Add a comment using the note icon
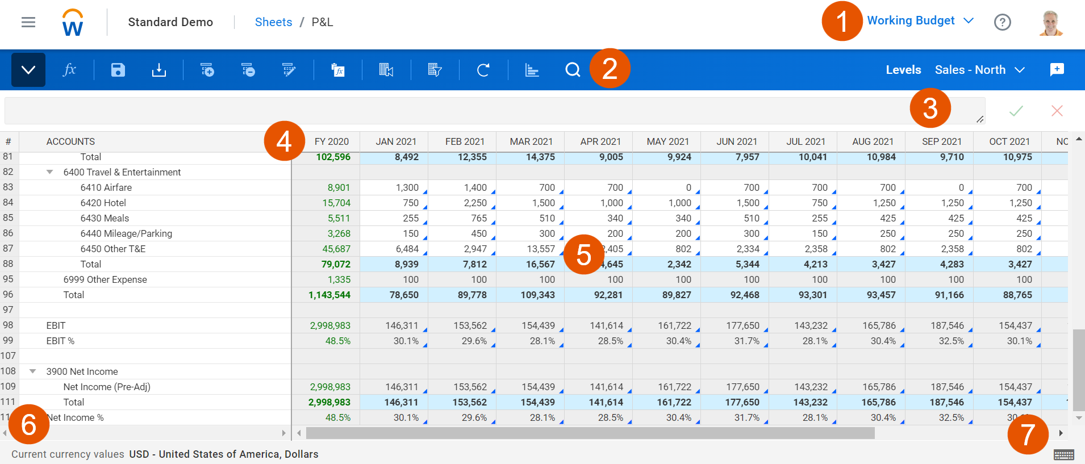The height and width of the screenshot is (464, 1085). click(x=1057, y=69)
